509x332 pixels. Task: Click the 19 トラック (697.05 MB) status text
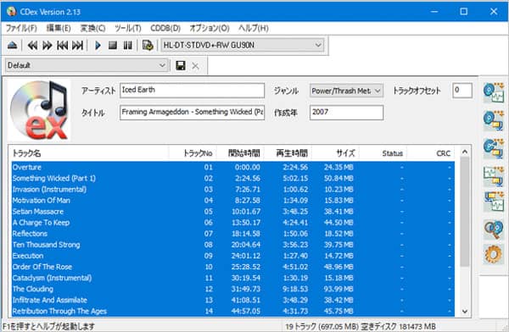(x=322, y=326)
